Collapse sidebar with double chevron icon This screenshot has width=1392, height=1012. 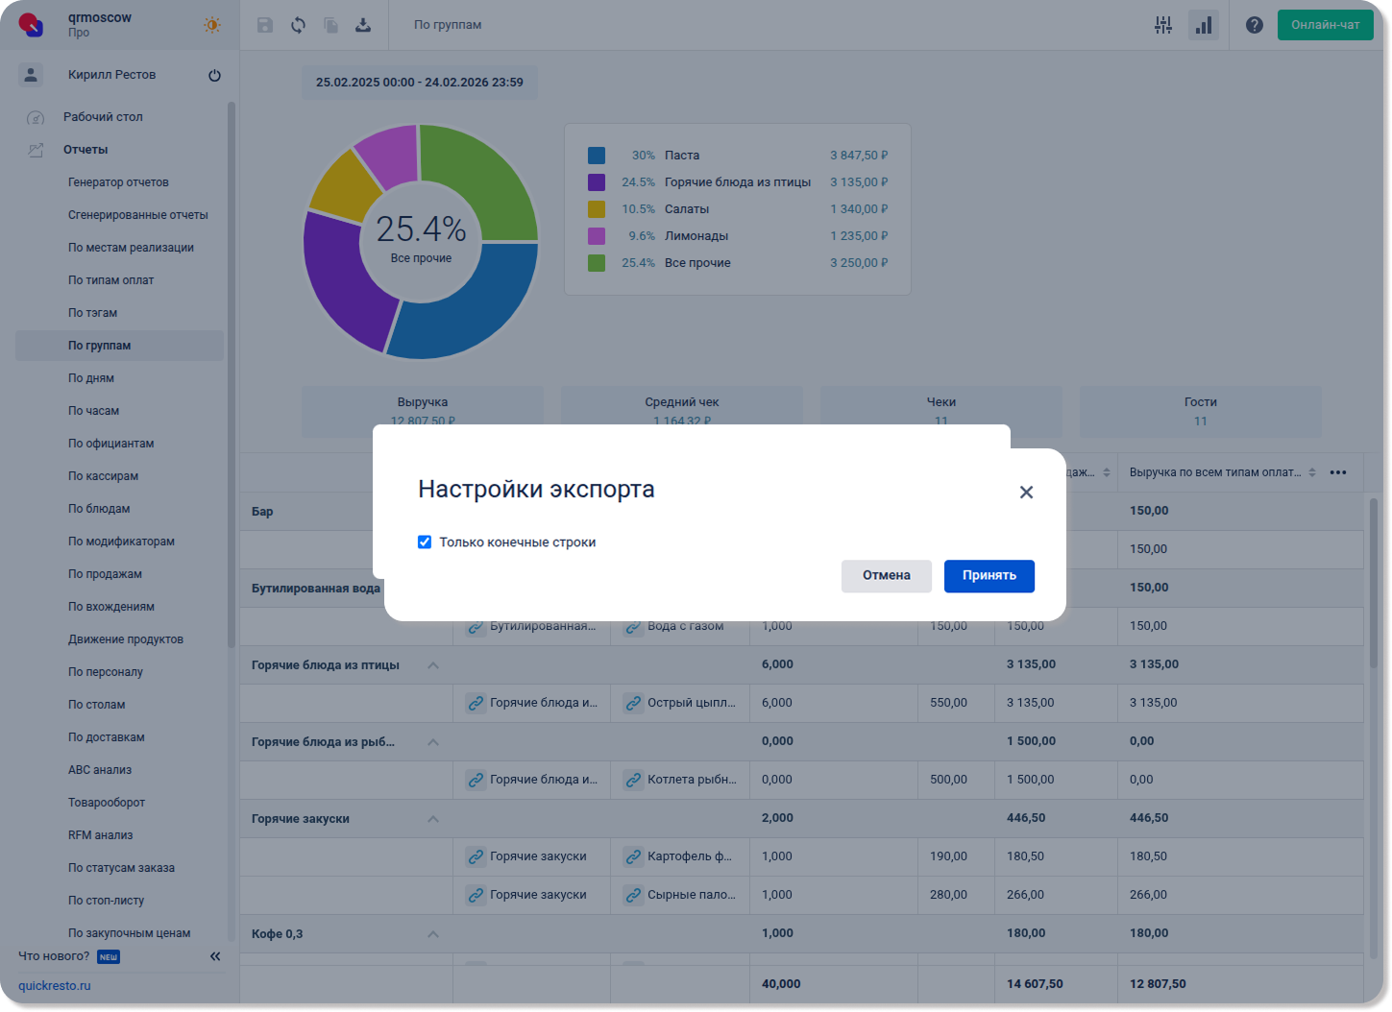pos(215,956)
